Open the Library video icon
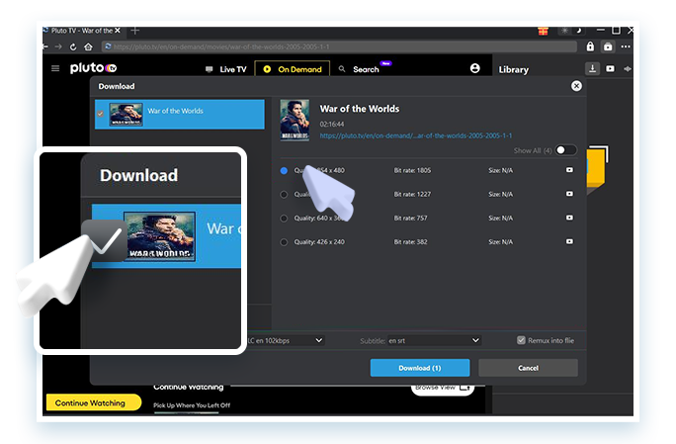Image resolution: width=676 pixels, height=444 pixels. 610,68
